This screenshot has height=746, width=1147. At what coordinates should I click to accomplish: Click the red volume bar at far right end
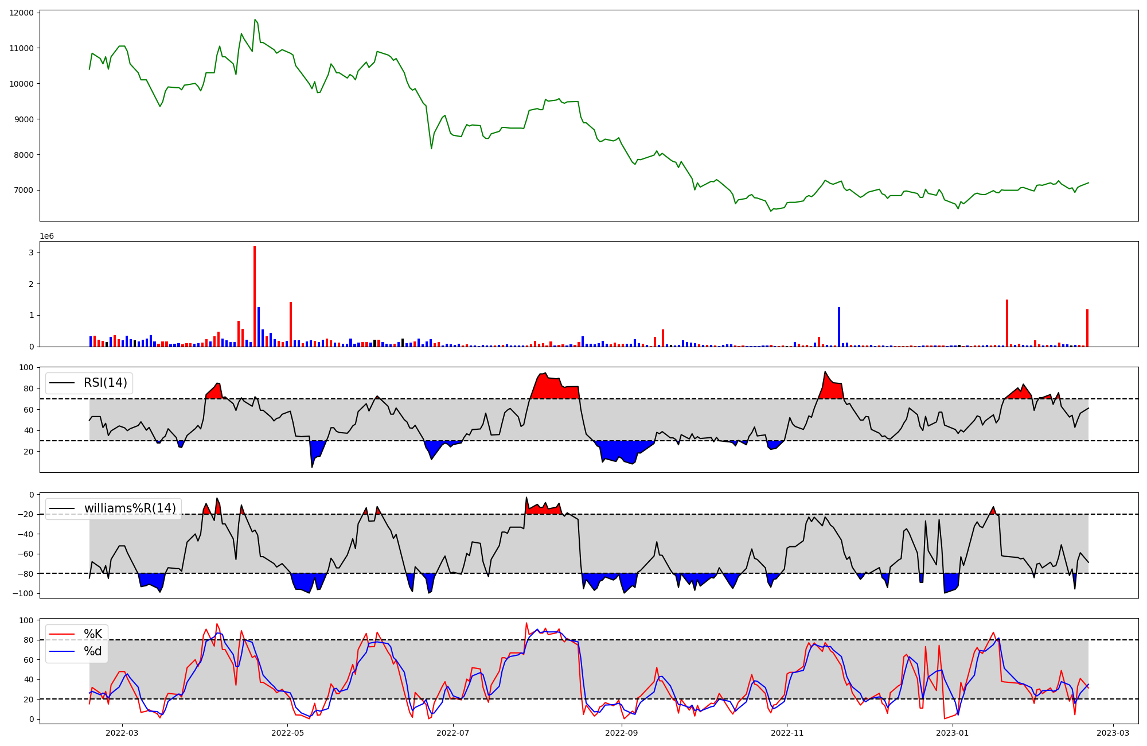[x=1087, y=328]
